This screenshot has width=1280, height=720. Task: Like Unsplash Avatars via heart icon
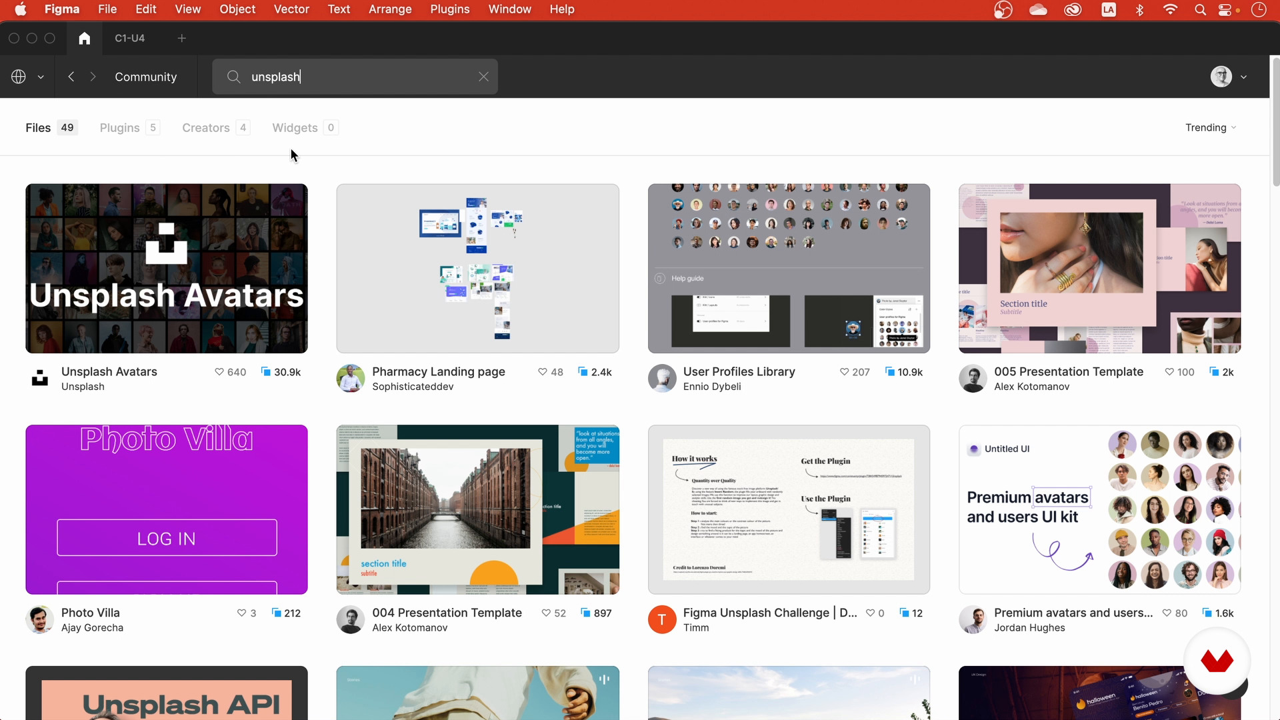click(x=219, y=372)
